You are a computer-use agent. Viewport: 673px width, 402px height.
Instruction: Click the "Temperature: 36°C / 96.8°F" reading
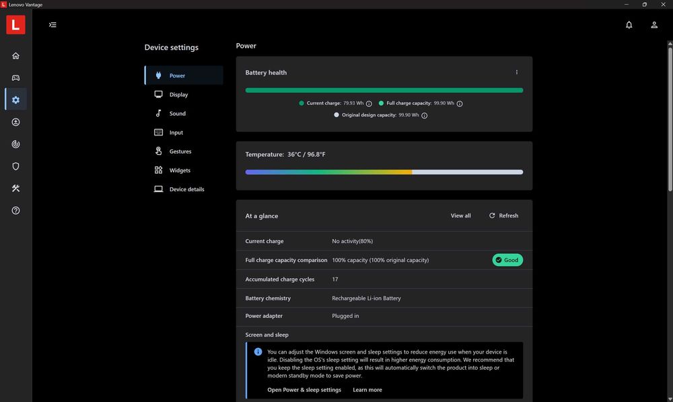285,154
